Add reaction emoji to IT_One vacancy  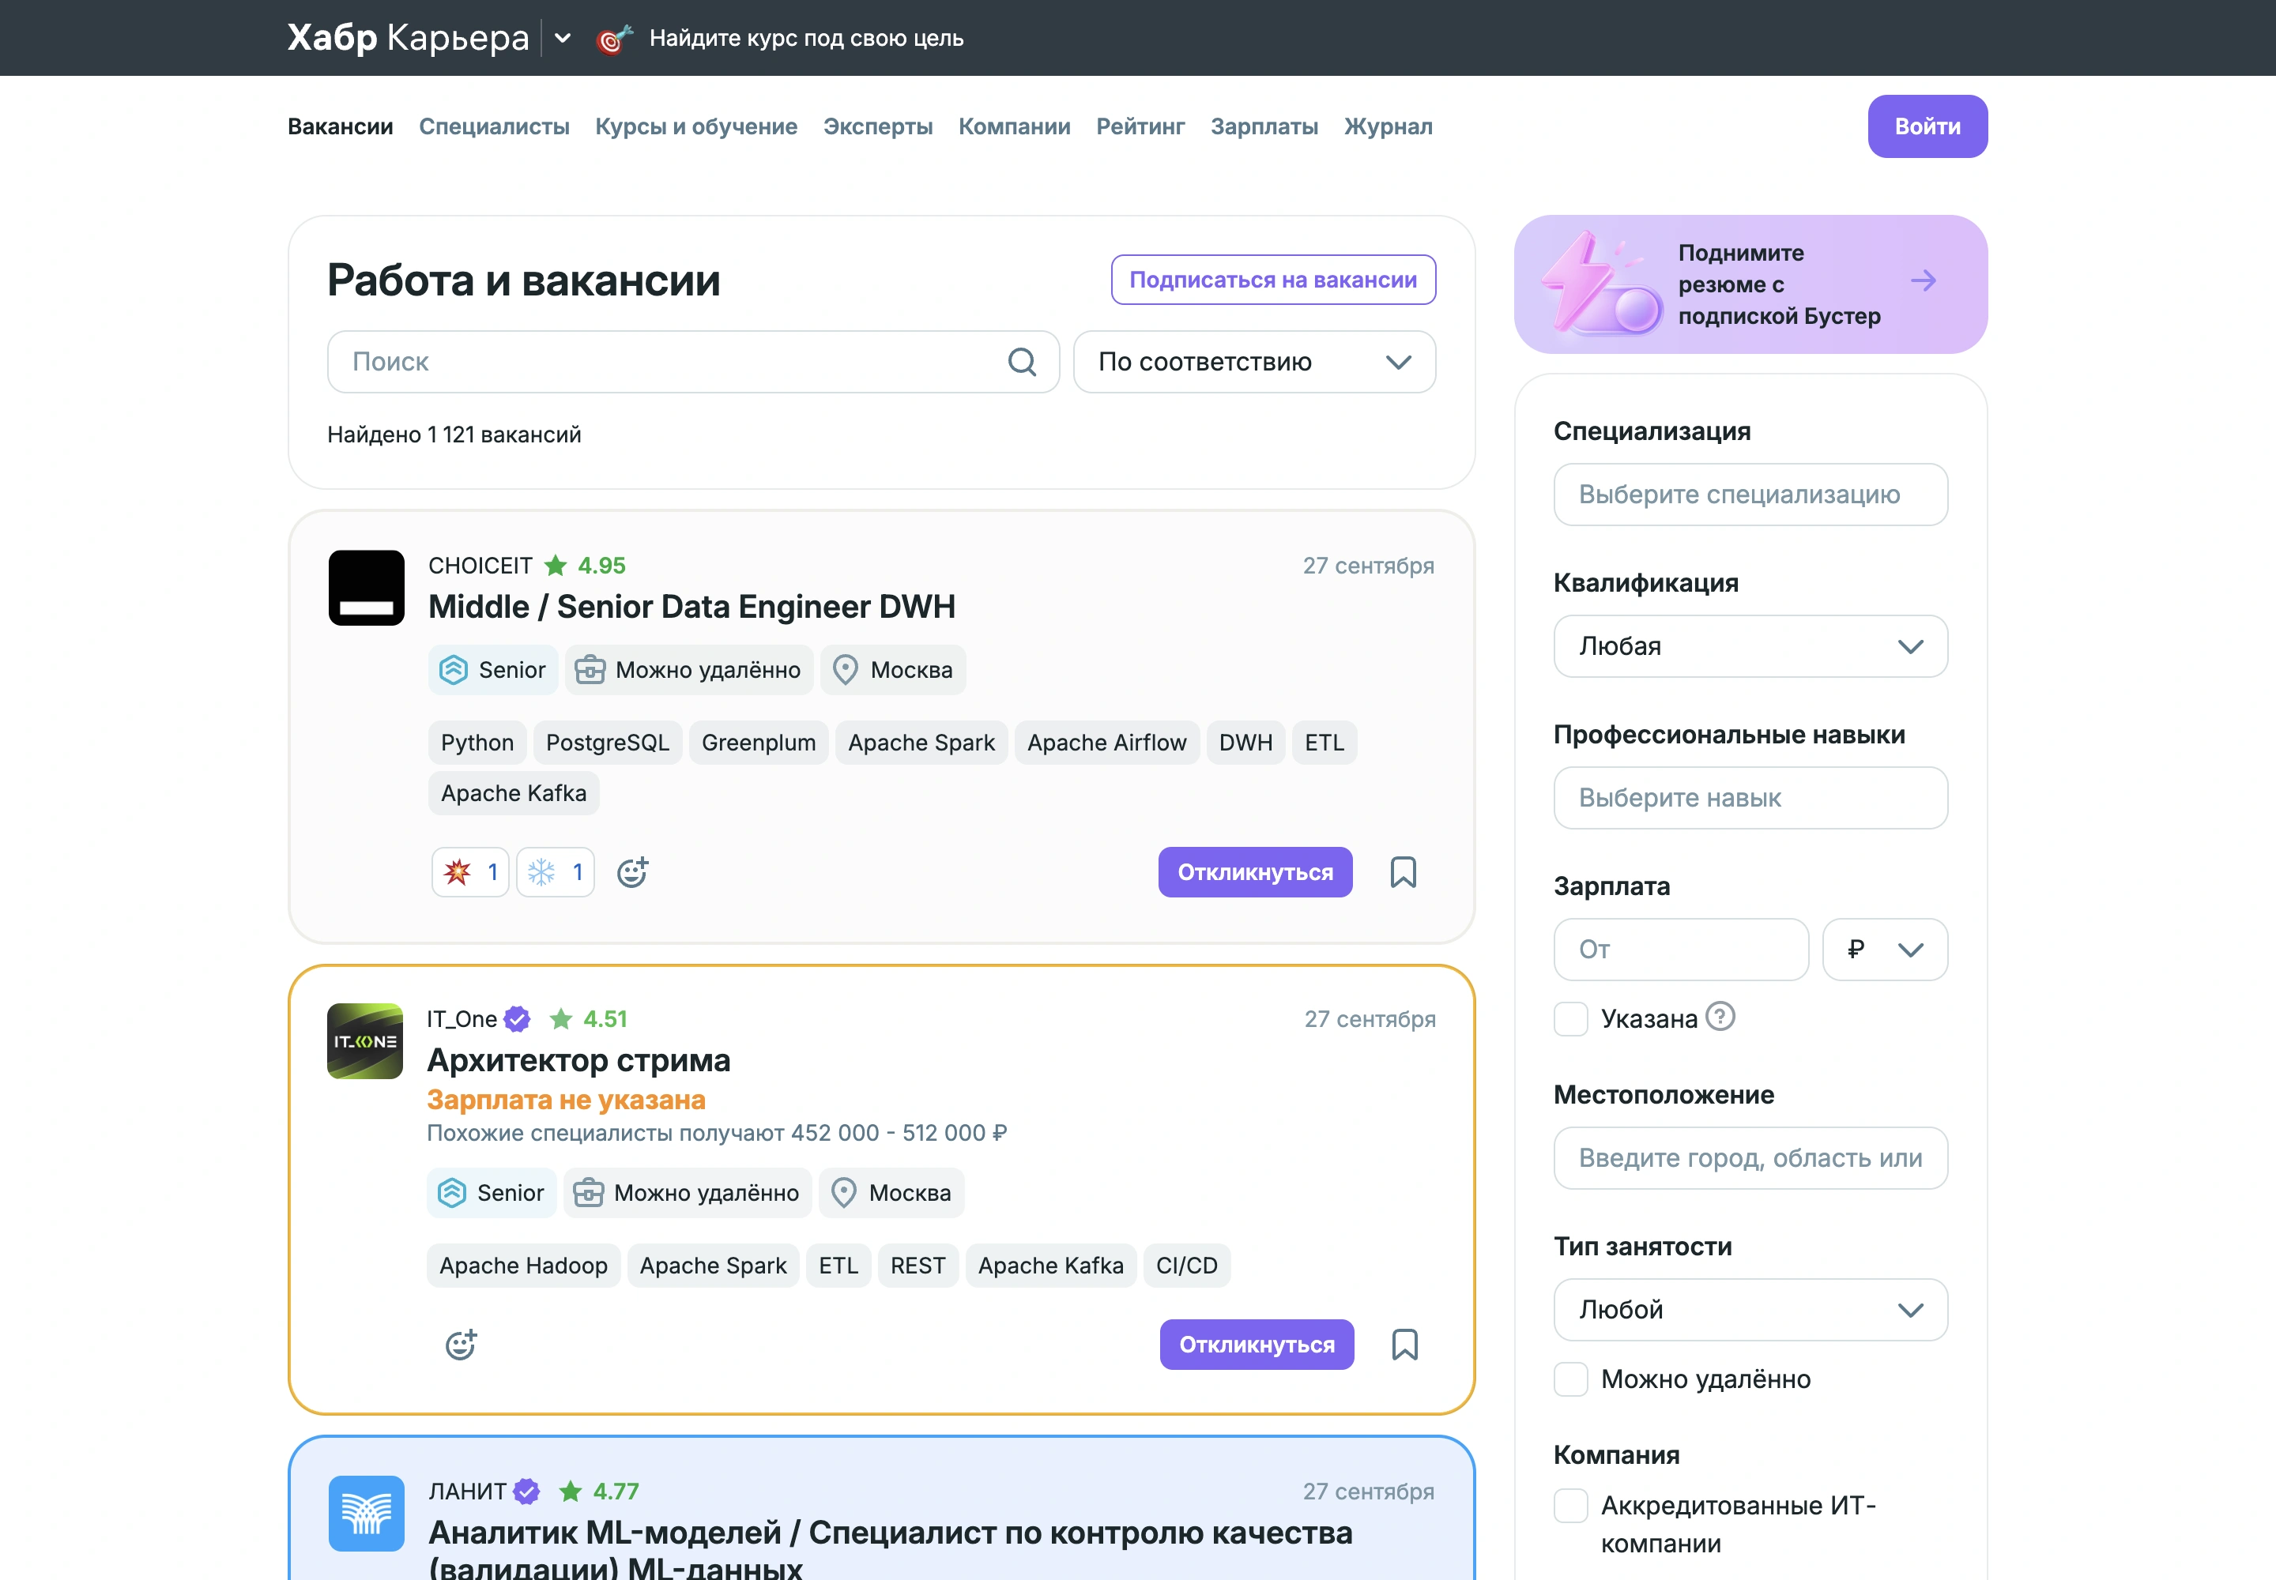(461, 1345)
